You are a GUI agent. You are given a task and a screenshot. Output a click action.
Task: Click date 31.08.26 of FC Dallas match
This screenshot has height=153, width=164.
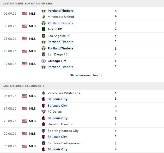pyautogui.click(x=10, y=109)
